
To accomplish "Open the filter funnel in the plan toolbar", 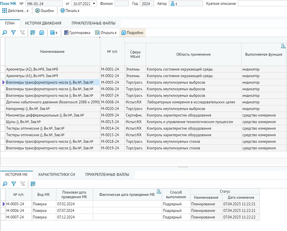I will [x=13, y=33].
